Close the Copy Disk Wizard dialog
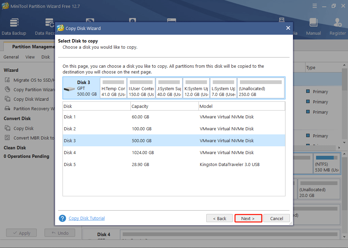The height and width of the screenshot is (248, 348). coord(288,28)
